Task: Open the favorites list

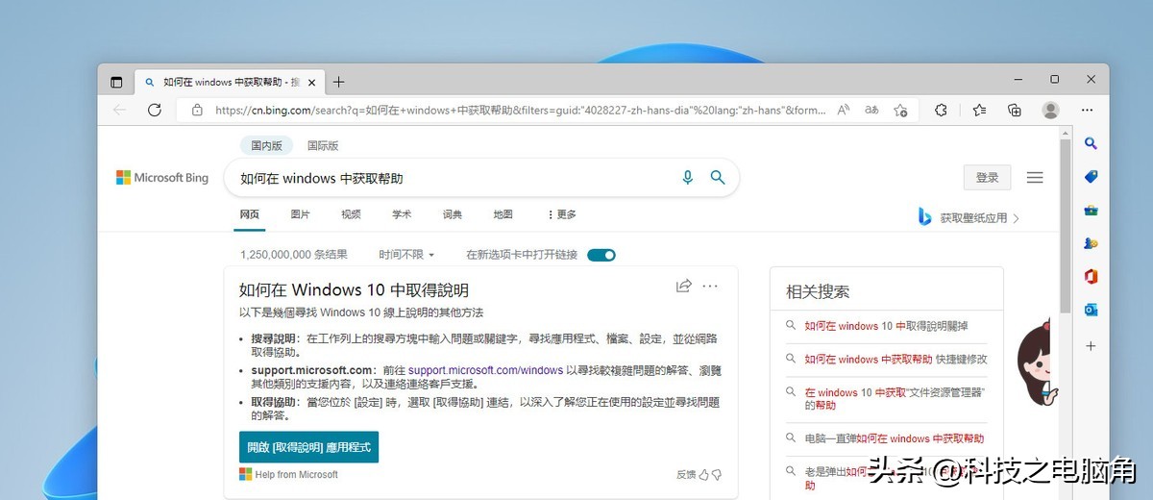Action: 979,110
